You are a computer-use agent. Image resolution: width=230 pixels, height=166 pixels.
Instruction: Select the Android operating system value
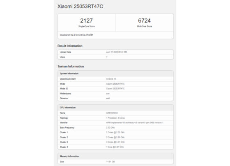111,79
